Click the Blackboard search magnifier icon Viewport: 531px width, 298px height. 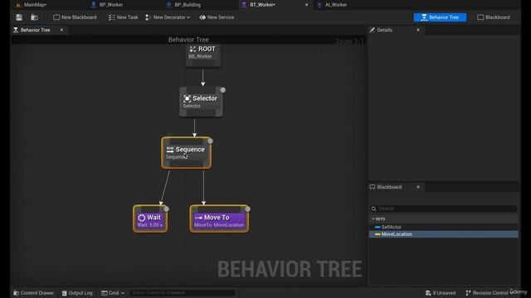[373, 209]
